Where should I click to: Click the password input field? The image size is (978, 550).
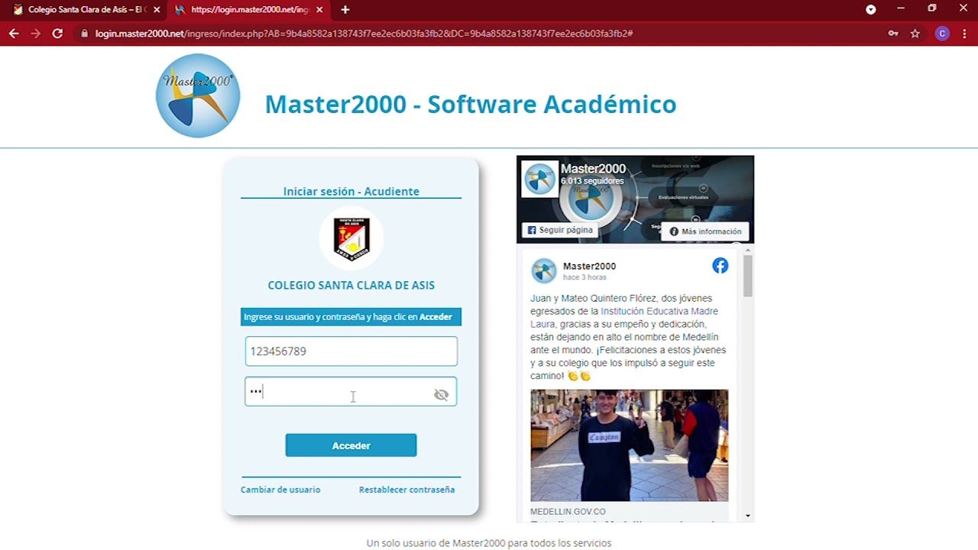coord(351,392)
